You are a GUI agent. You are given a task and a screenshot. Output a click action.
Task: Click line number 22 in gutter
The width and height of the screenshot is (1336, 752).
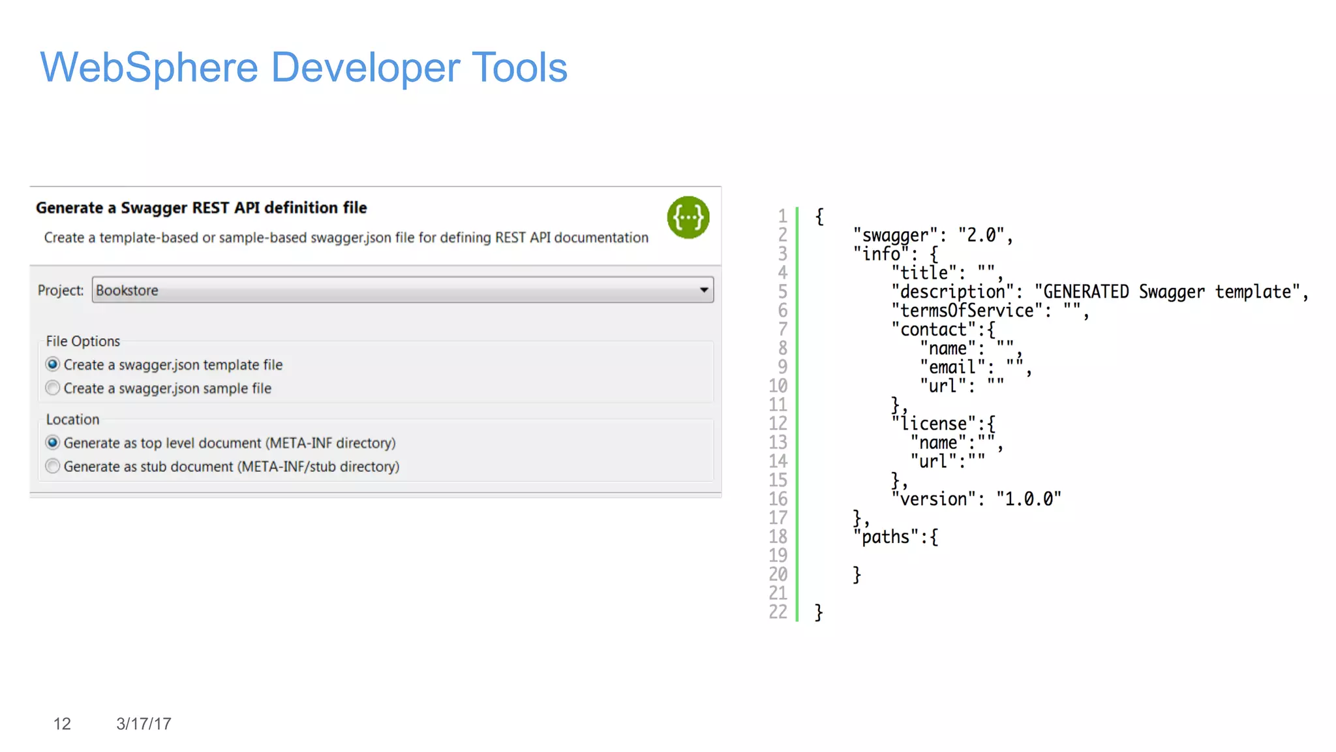point(778,612)
